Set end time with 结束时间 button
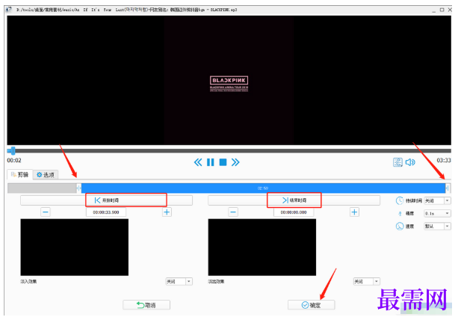This screenshot has width=461, height=323. tap(294, 200)
